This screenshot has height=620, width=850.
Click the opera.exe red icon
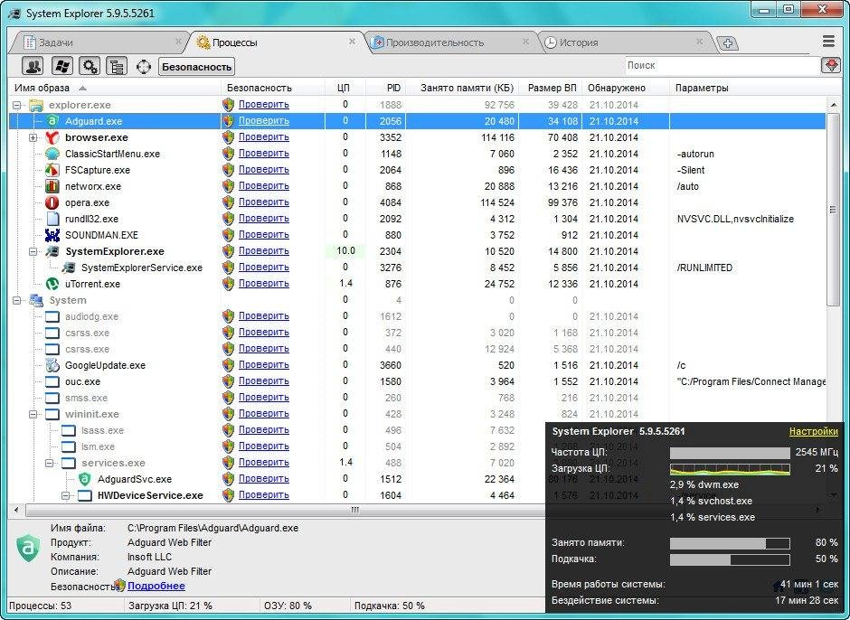point(52,202)
